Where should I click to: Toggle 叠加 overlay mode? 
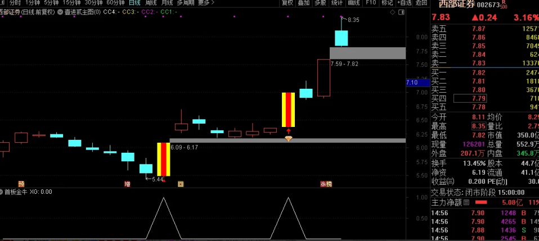tap(304, 3)
